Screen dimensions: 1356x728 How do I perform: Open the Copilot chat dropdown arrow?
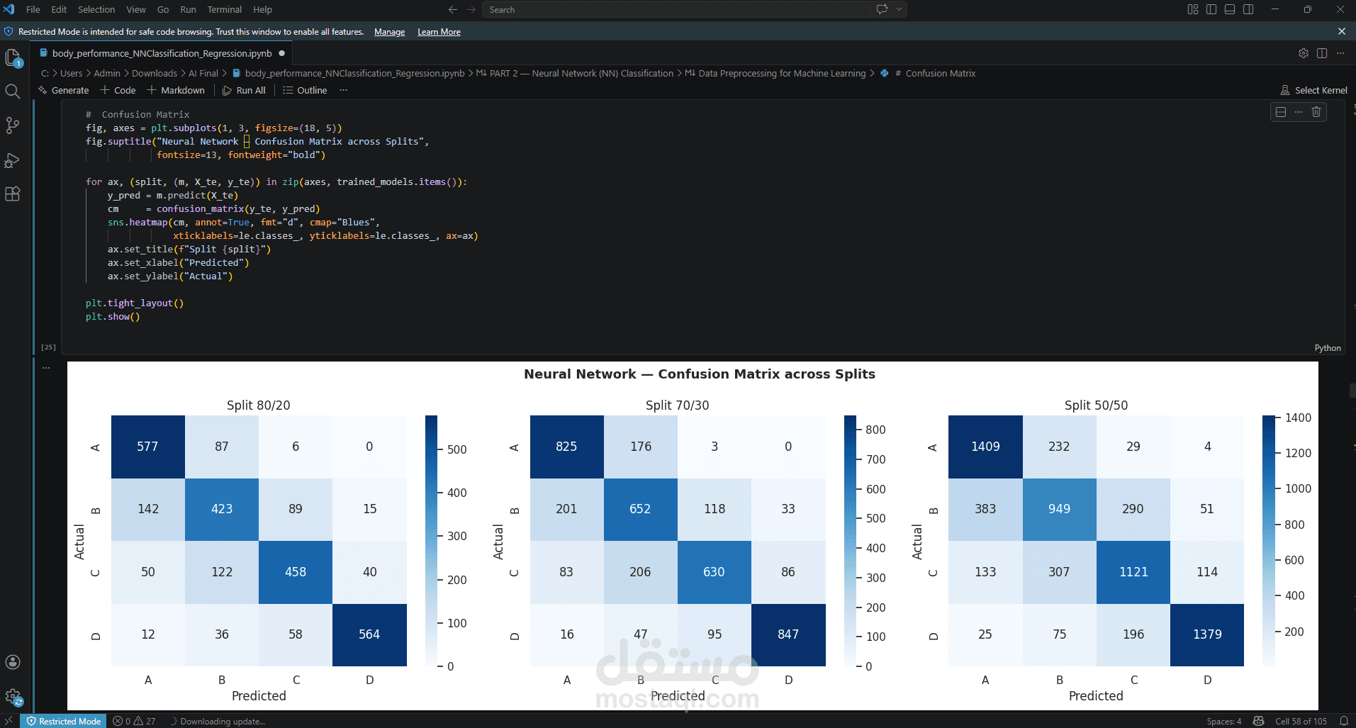point(899,10)
